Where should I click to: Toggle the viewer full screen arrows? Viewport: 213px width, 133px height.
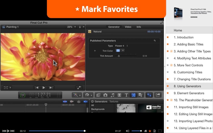pyautogui.click(x=79, y=88)
